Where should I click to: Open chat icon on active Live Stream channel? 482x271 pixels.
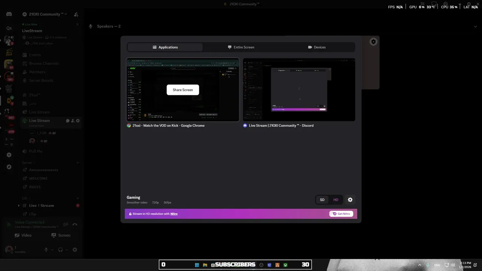tap(68, 121)
